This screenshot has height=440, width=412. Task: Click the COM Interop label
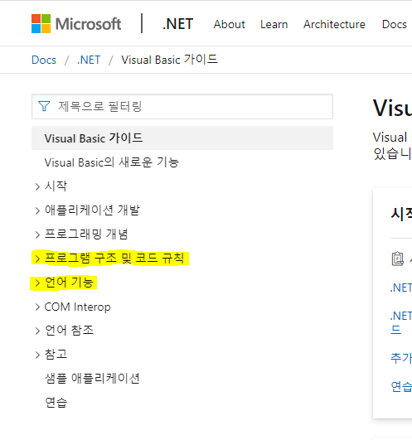pyautogui.click(x=77, y=307)
